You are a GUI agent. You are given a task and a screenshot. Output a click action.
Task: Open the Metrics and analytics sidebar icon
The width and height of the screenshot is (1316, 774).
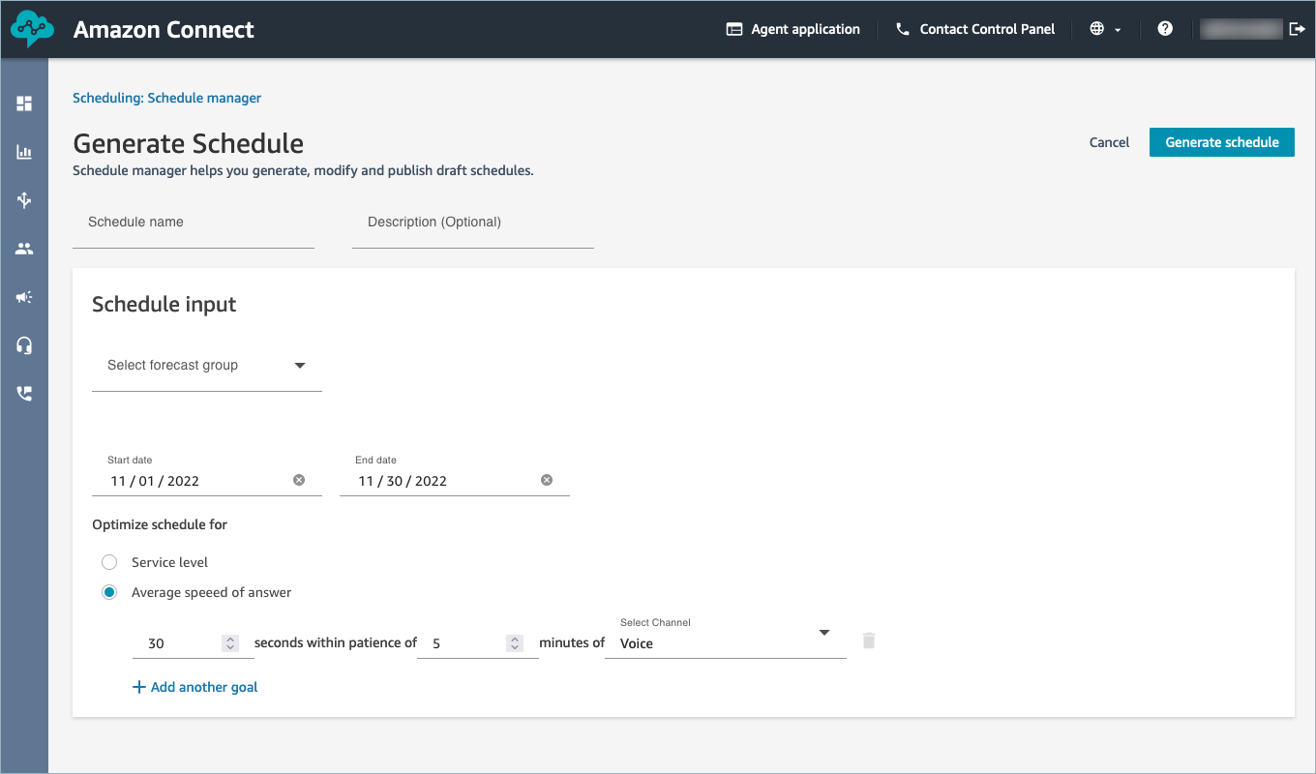tap(24, 151)
